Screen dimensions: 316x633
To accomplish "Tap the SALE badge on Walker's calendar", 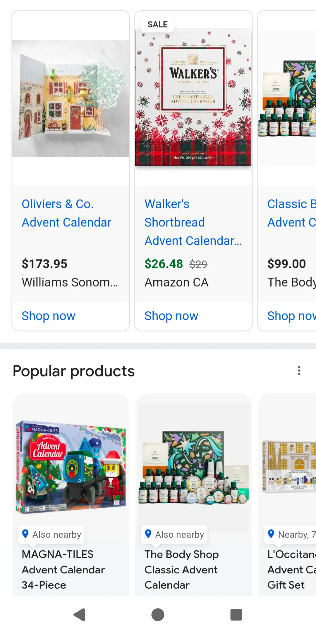I will [x=157, y=25].
